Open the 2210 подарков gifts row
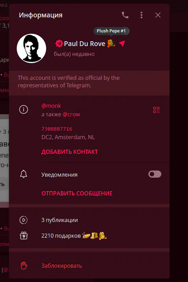188x282 pixels. click(x=89, y=236)
